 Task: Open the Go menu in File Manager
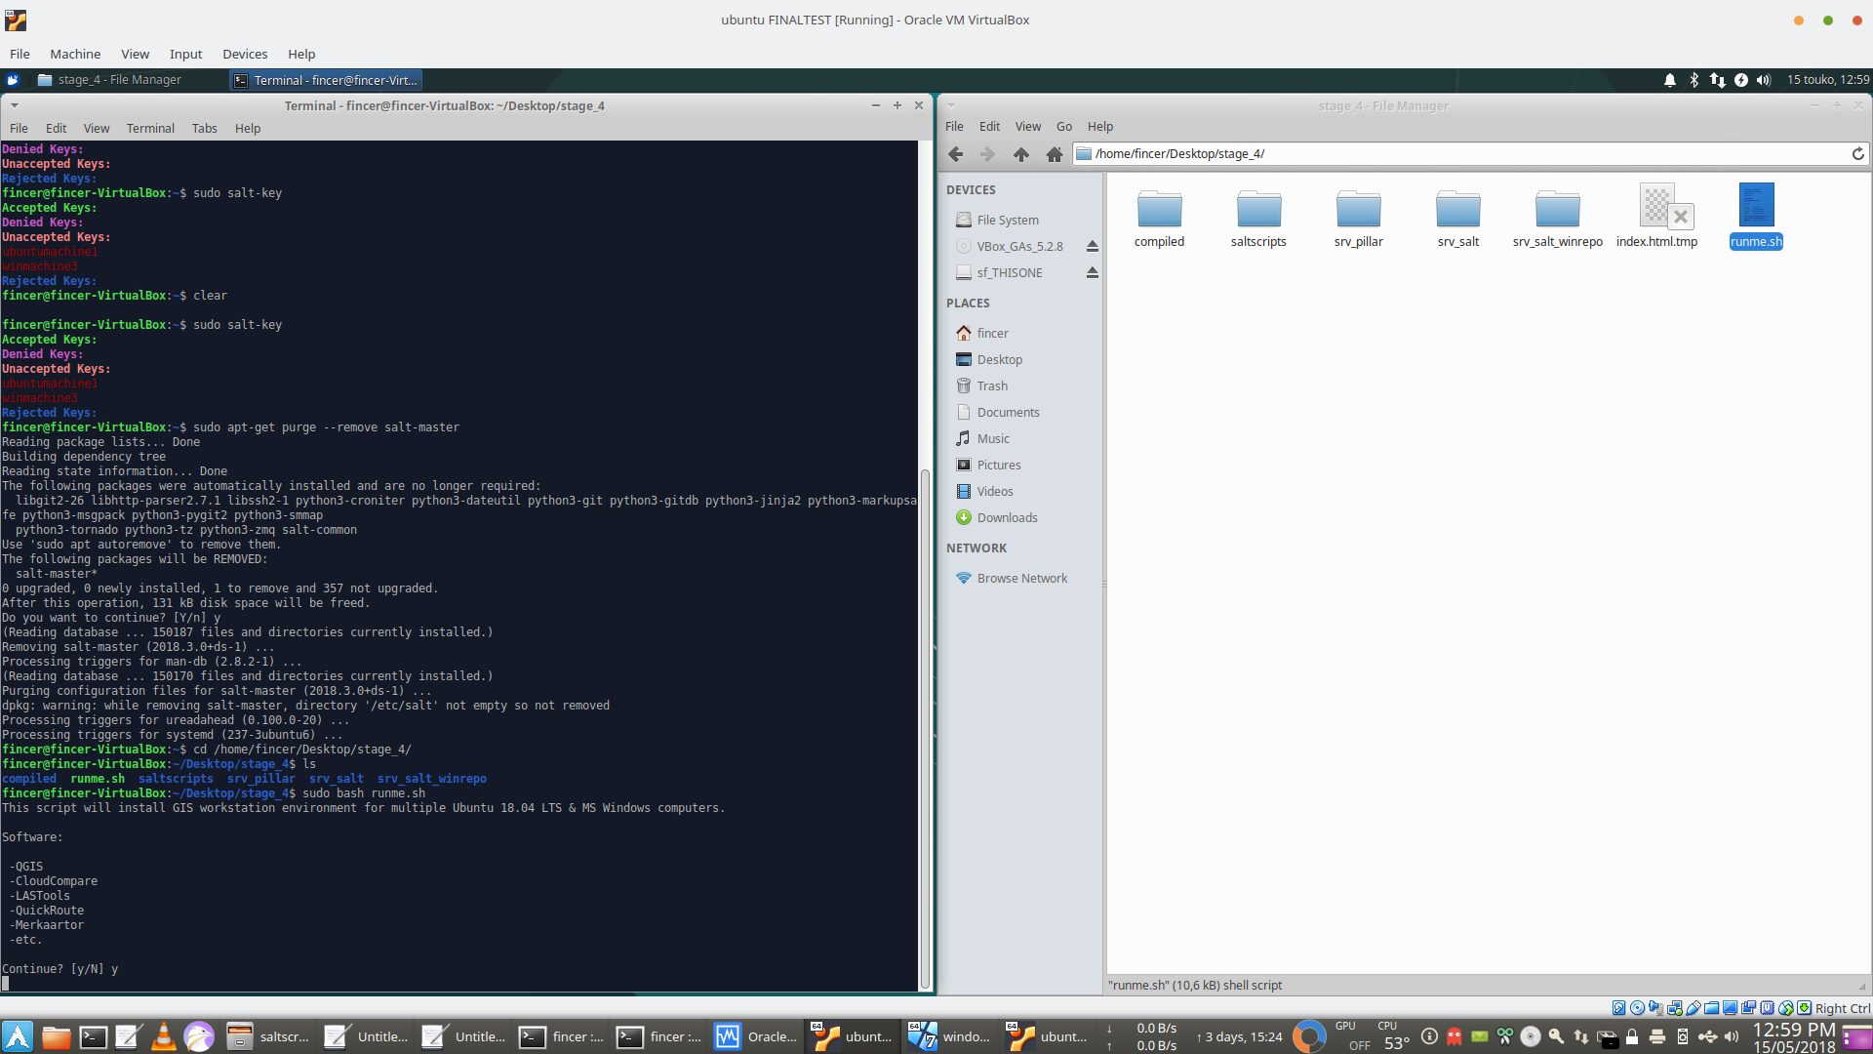1063,127
